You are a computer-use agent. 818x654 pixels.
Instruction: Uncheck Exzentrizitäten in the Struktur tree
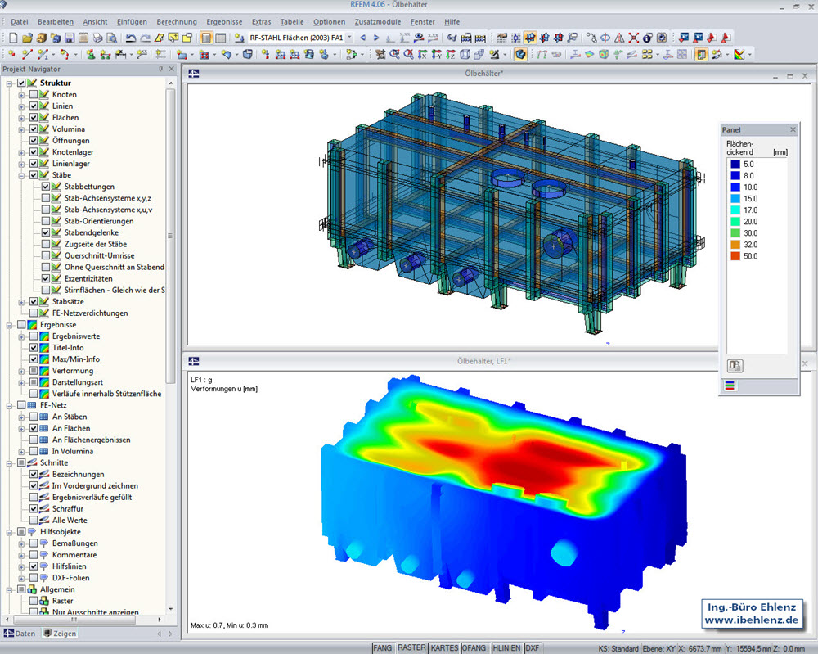[x=46, y=278]
